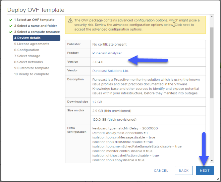This screenshot has width=221, height=182.
Task: Click the isolation.tools.copy.disable line
Action: point(118,160)
